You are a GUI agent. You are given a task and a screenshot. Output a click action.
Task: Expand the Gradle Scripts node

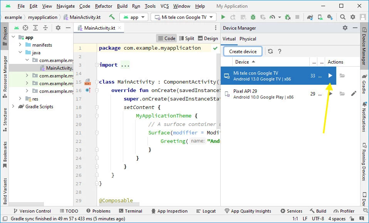tap(13, 106)
